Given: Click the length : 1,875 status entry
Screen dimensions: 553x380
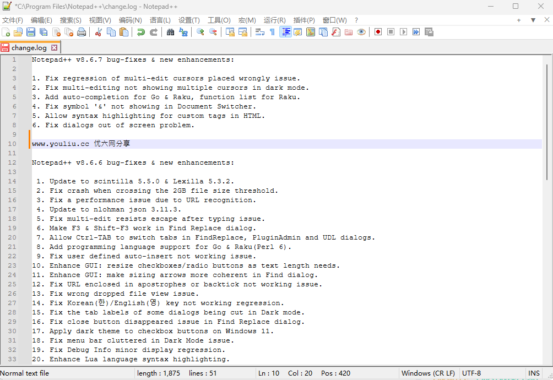Looking at the screenshot, I should 158,373.
